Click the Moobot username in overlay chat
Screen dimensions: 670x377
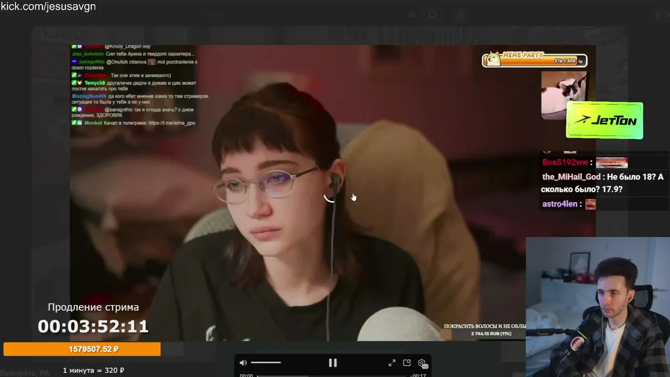tap(93, 123)
